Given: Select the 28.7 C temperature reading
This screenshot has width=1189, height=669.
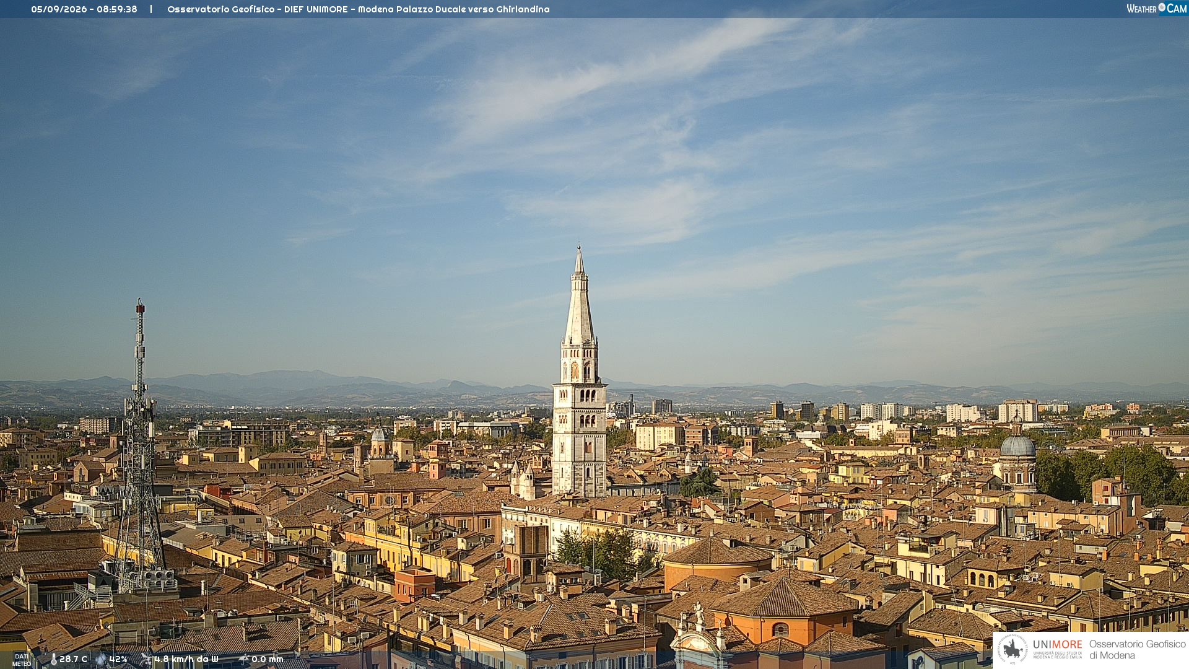Looking at the screenshot, I should pos(73,659).
